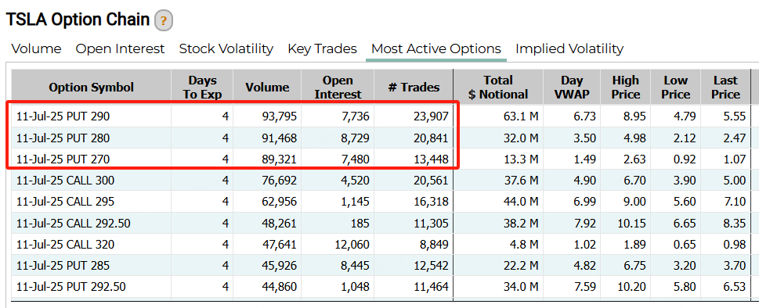Click the 11-Jul-25 CALL 320 row
The height and width of the screenshot is (308, 759).
[x=381, y=244]
